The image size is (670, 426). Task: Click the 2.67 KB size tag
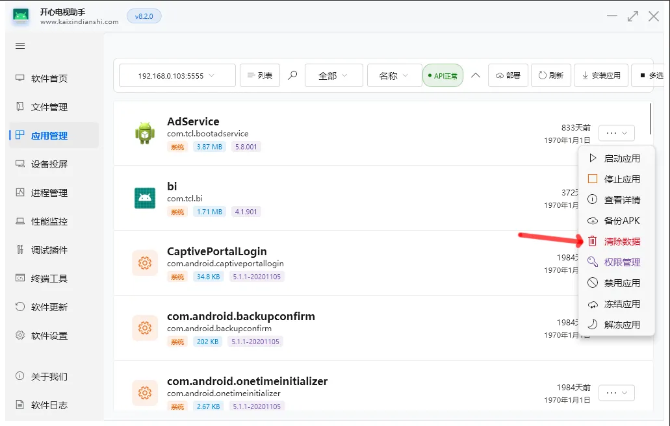[208, 407]
